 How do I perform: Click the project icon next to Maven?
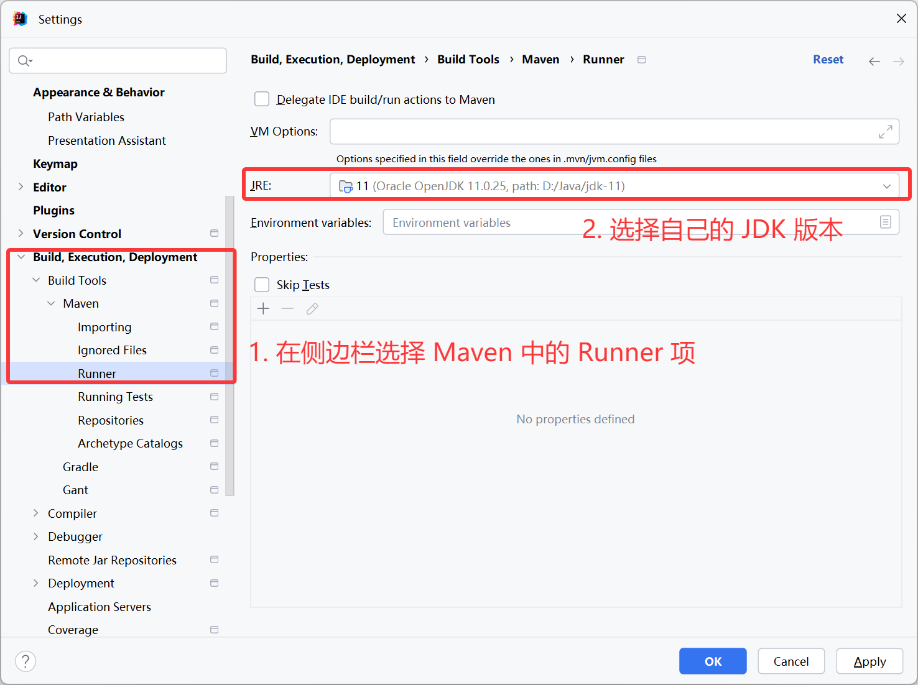215,303
